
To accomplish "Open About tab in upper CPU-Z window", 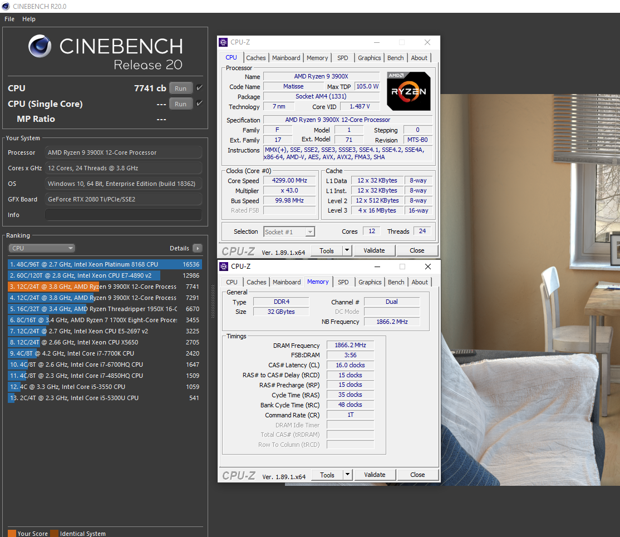I will (419, 58).
